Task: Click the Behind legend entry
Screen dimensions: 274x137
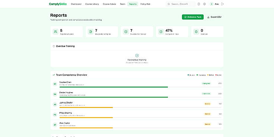Action: (211, 75)
